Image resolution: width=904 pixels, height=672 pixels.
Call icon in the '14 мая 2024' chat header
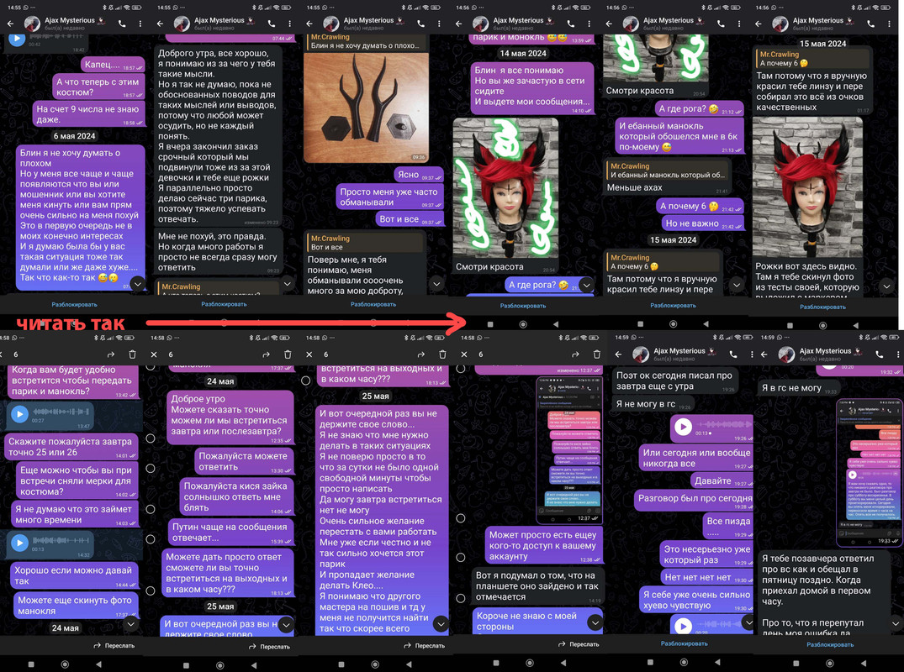(x=571, y=24)
